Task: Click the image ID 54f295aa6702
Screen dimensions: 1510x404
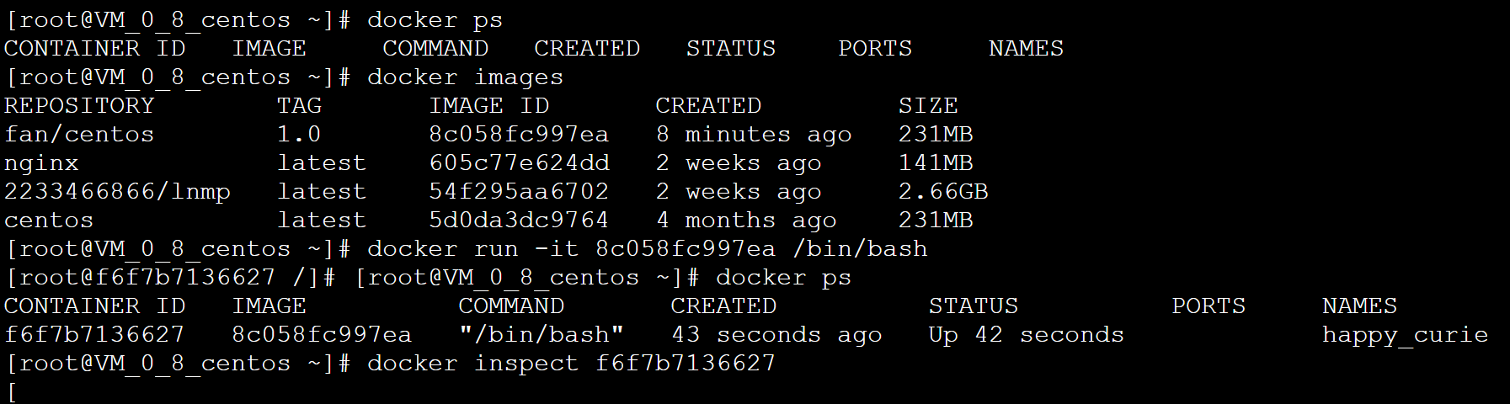Action: click(519, 192)
